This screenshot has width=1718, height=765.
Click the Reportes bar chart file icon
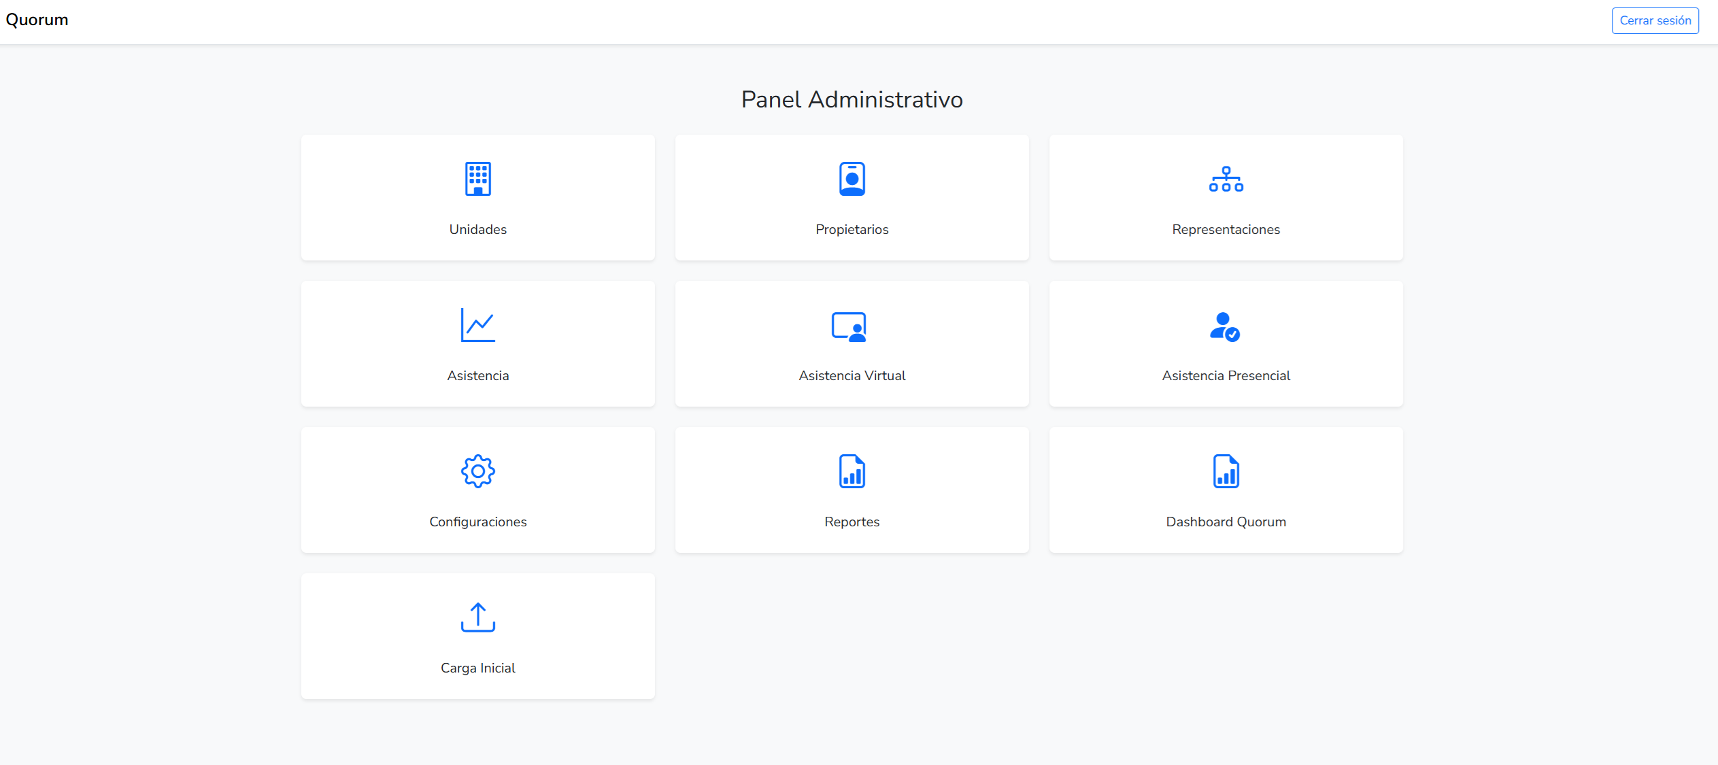pyautogui.click(x=852, y=471)
